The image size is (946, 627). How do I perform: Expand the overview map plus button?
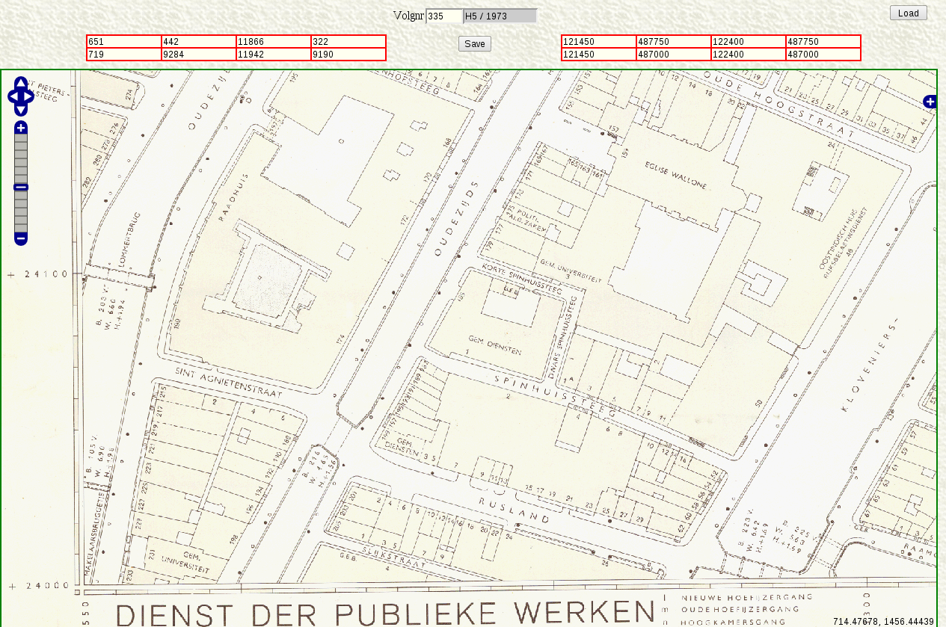click(930, 102)
